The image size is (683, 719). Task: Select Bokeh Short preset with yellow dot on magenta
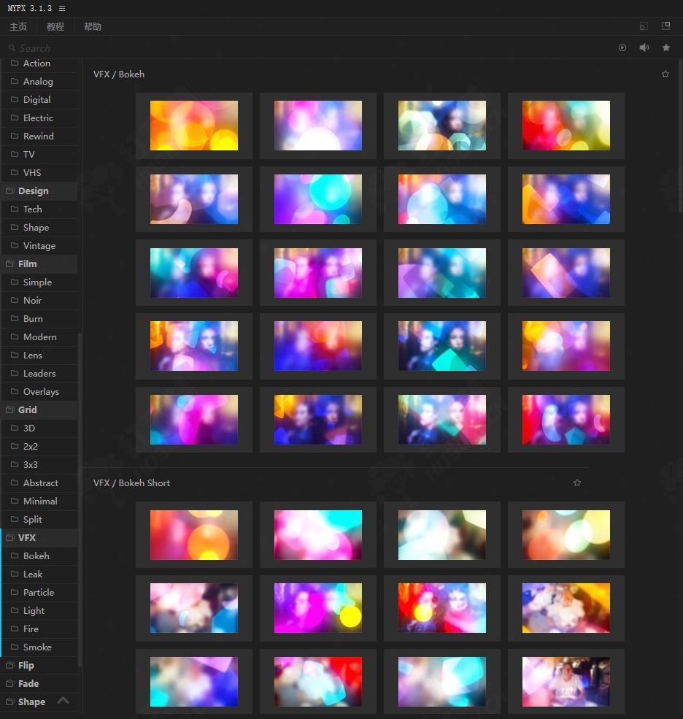point(318,608)
